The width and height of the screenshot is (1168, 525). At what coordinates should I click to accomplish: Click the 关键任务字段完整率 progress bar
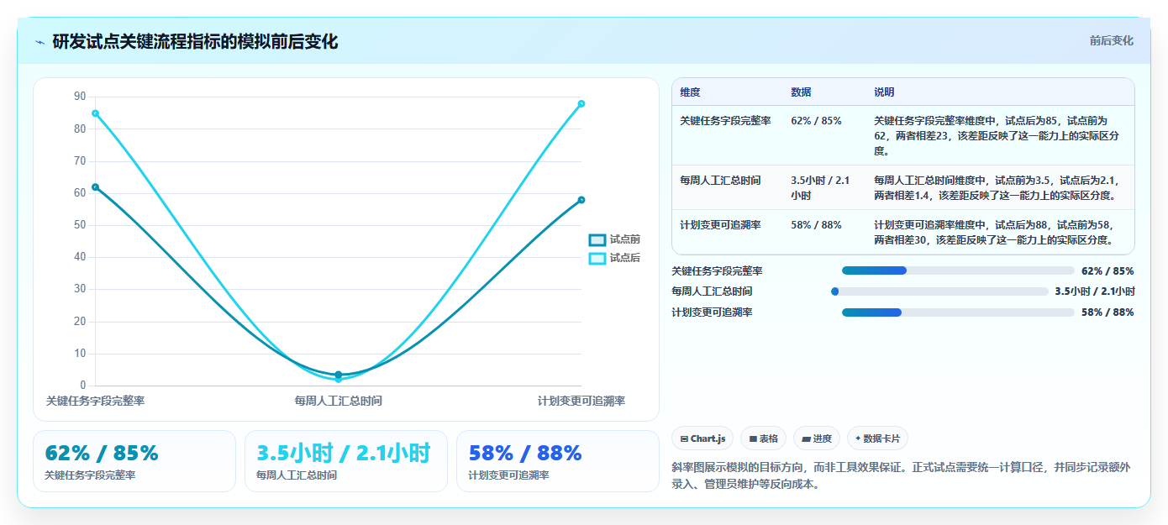pyautogui.click(x=958, y=270)
